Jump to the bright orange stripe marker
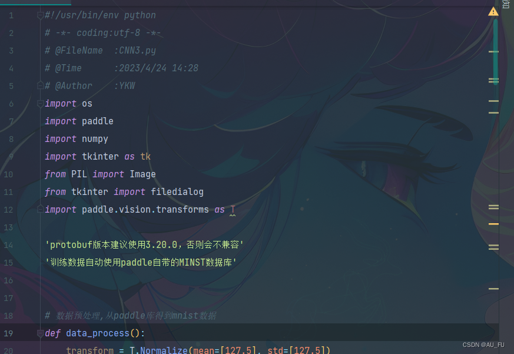The image size is (514, 354). point(493,224)
